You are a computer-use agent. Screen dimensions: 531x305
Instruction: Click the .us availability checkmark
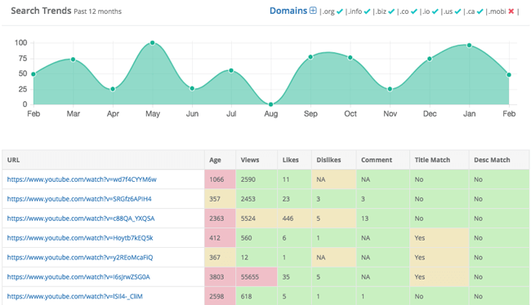click(x=457, y=11)
